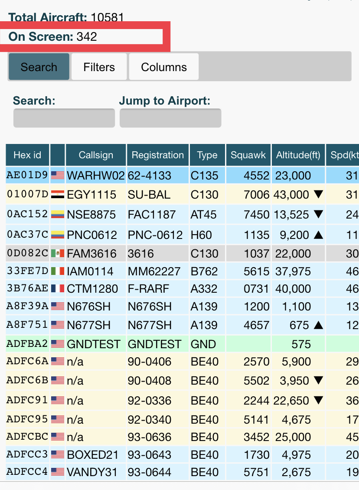Click climbing arrow beside 9,200 altitude
Screen dimensions: 359x490
coord(318,235)
